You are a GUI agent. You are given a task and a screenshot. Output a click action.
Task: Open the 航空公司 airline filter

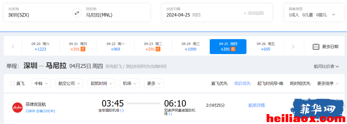(x=69, y=83)
